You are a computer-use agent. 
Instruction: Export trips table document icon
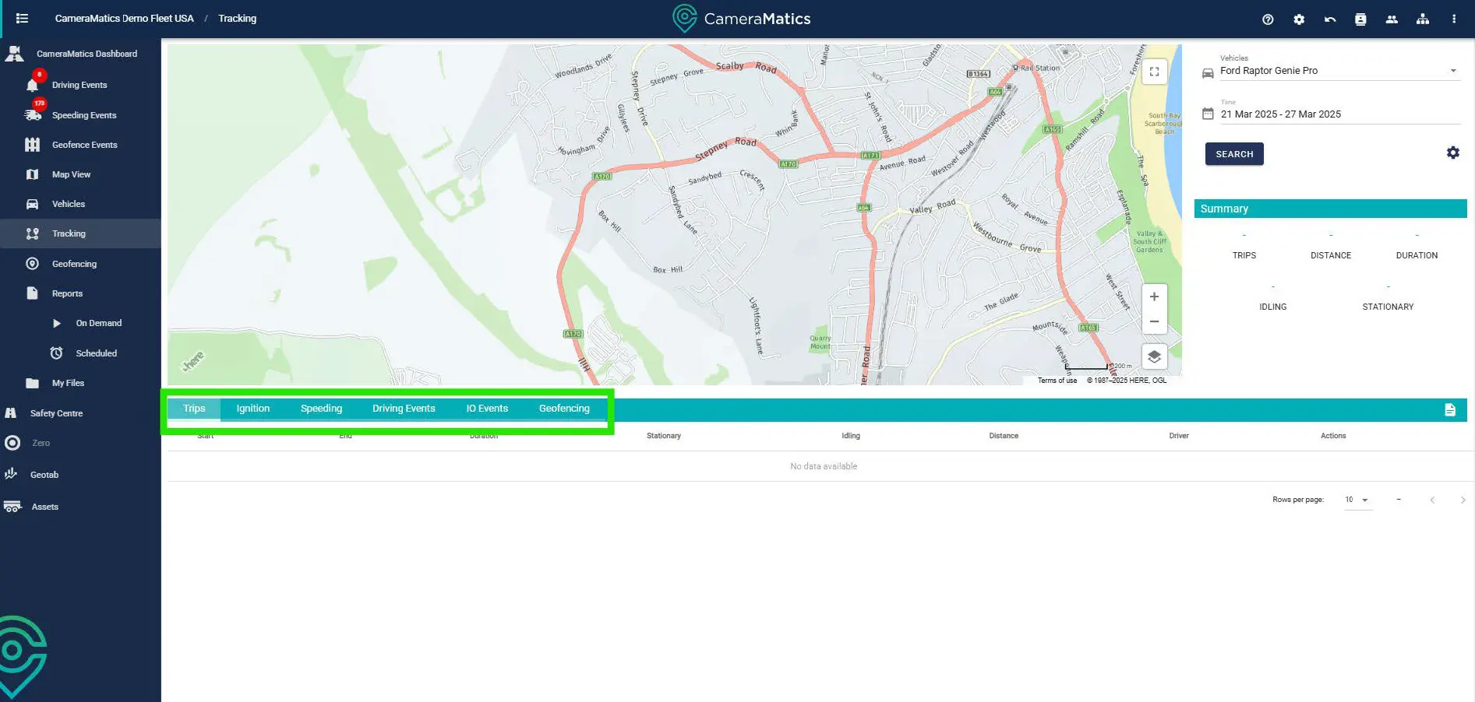tap(1450, 410)
